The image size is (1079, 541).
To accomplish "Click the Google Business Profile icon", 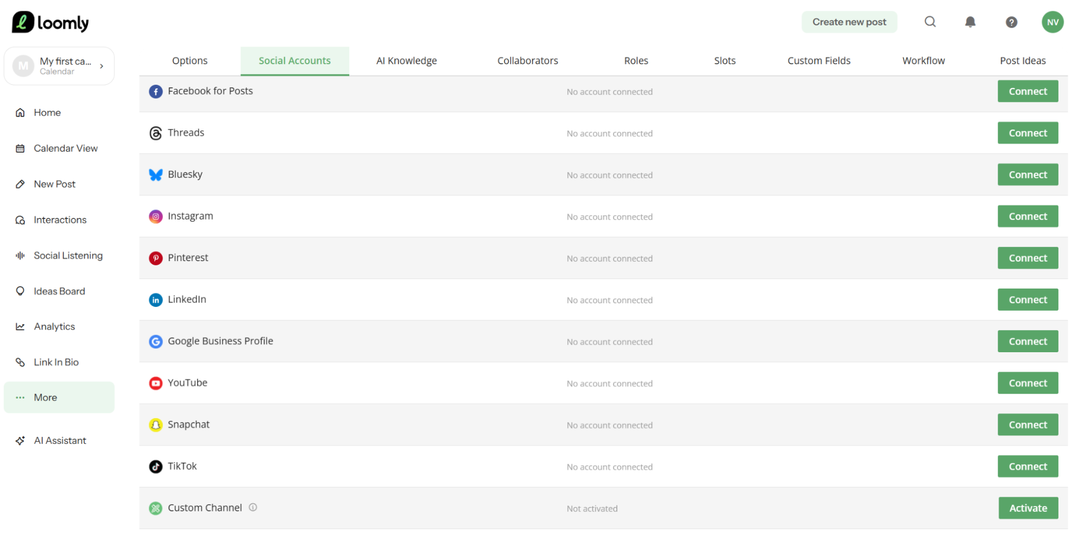I will (155, 341).
